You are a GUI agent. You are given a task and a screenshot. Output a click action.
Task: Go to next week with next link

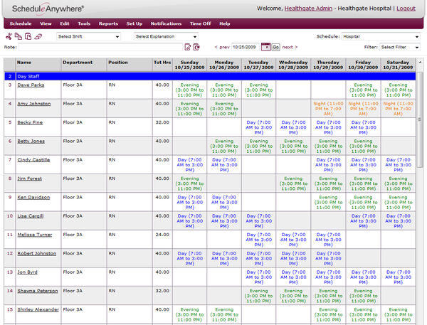coord(289,47)
